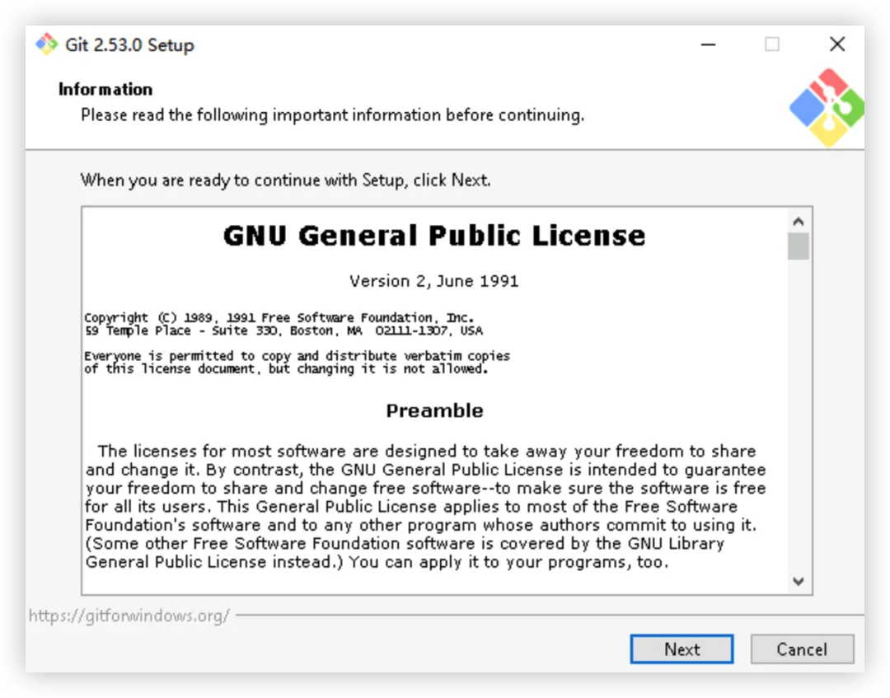The height and width of the screenshot is (698, 890).
Task: Click the large Git logo in the header
Action: pos(827,107)
